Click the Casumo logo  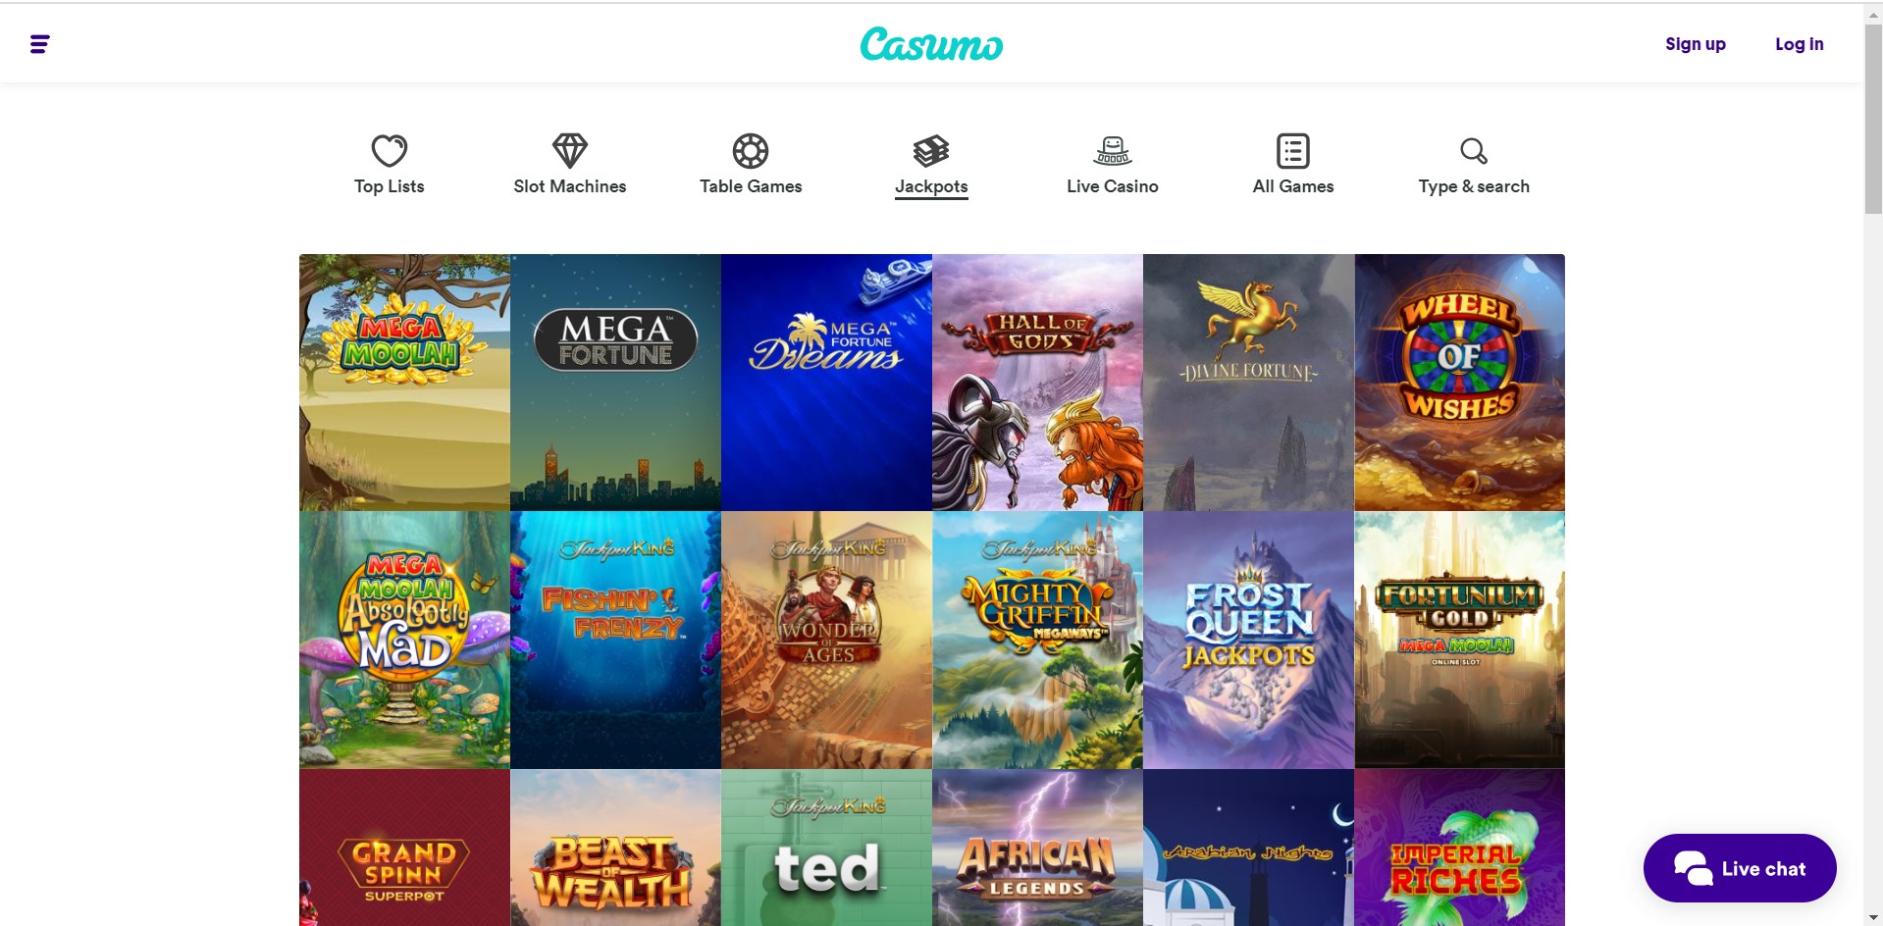click(931, 44)
